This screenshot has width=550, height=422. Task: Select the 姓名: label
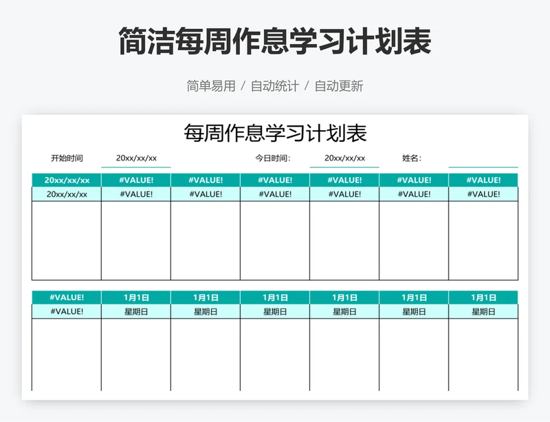(x=412, y=158)
